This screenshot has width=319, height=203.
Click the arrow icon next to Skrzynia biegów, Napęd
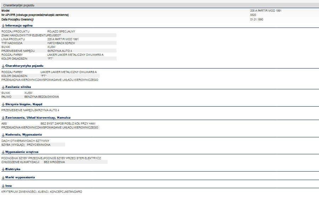click(x=3, y=105)
